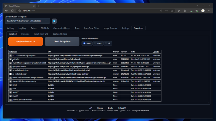Close the Stable Diffusion browser tab
The height and width of the screenshot is (121, 216).
pos(34,6)
